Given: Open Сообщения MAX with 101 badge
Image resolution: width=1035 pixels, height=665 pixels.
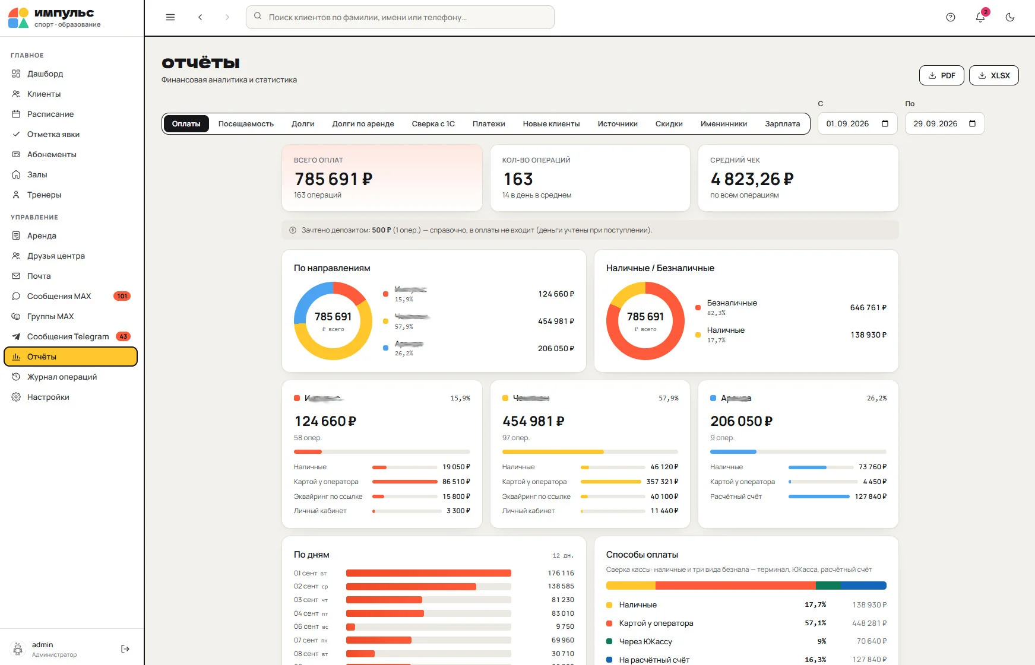Looking at the screenshot, I should tap(71, 296).
